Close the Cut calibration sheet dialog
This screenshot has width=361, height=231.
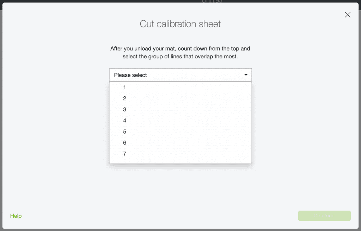pyautogui.click(x=348, y=15)
